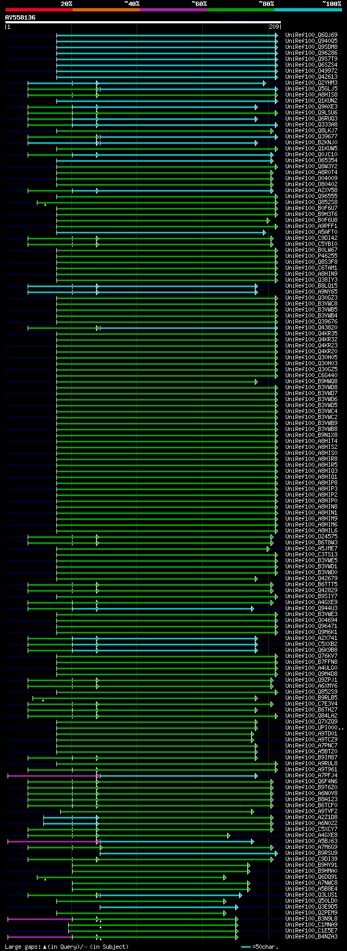The height and width of the screenshot is (951, 347).
Task: Open hit UniRef100_Q333A8
Action: [311, 124]
